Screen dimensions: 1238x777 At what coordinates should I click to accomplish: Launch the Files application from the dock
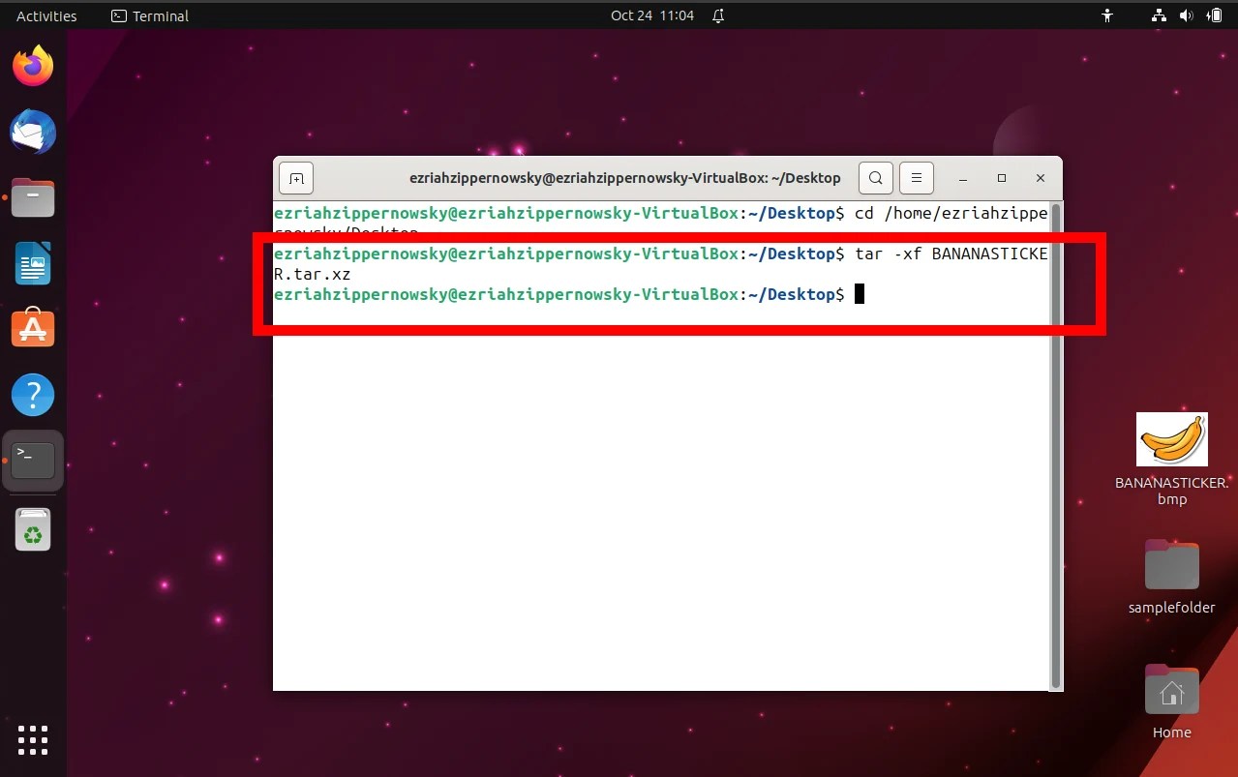(x=32, y=196)
